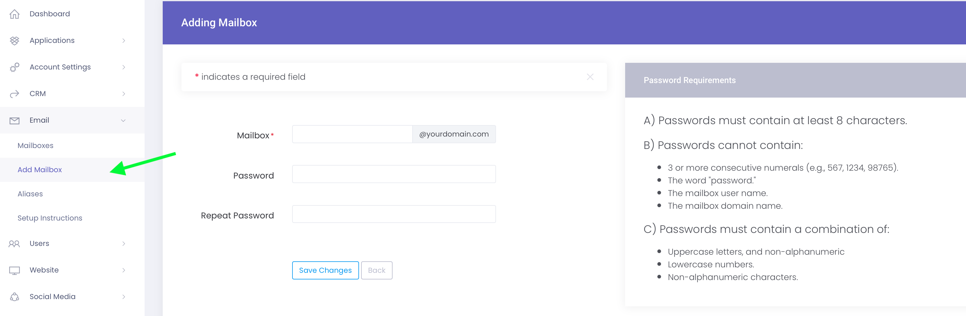Focus the Mailbox name input field
Screen dimensions: 966x316
tap(352, 134)
